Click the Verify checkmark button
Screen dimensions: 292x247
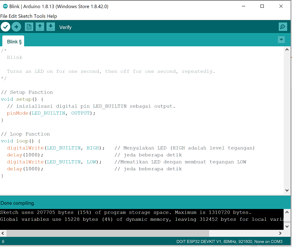[x=5, y=27]
